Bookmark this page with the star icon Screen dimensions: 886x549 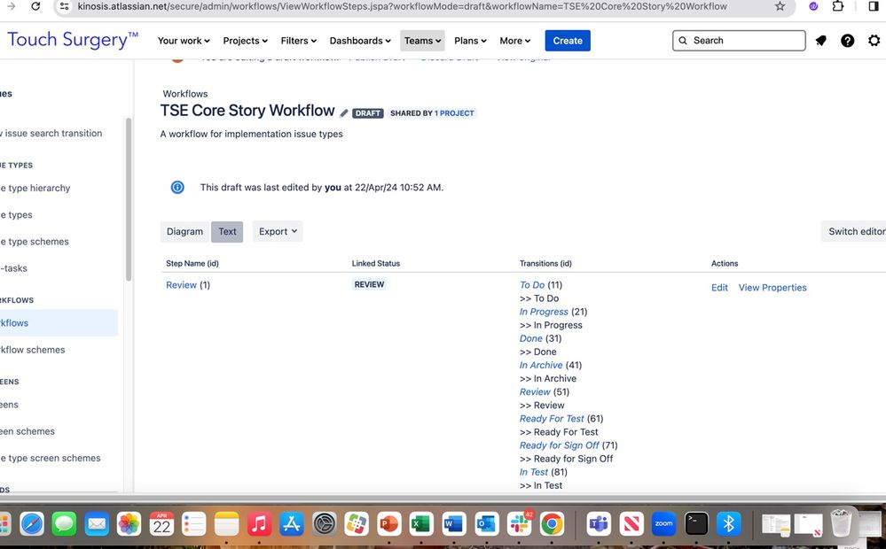tap(780, 6)
